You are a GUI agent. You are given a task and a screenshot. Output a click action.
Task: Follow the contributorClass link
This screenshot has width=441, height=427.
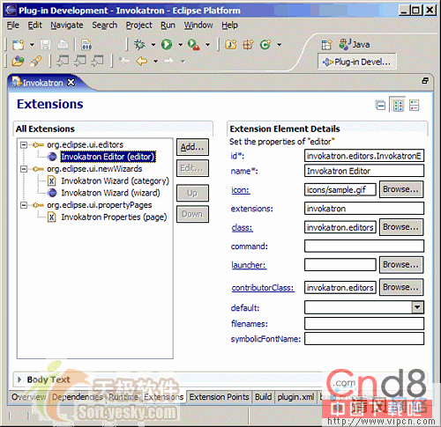tap(263, 288)
